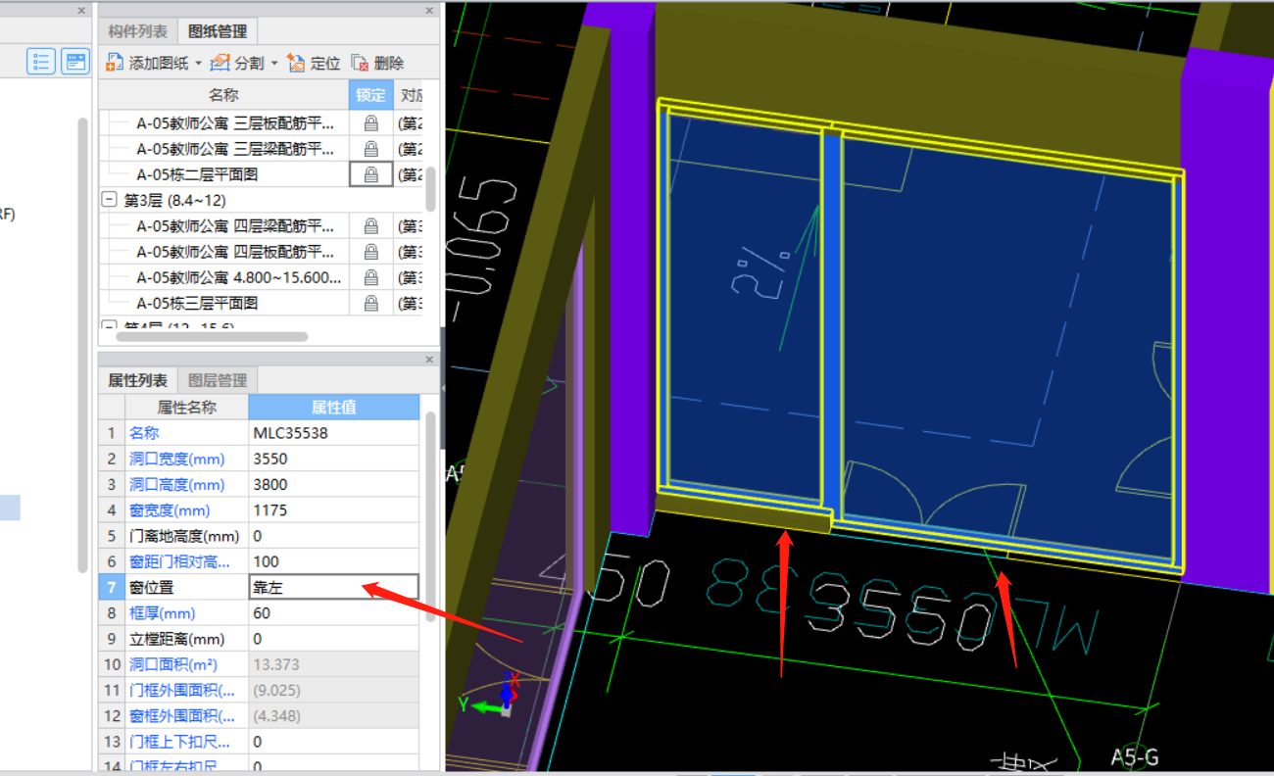Edit 洞口高度 value 3800

(334, 484)
